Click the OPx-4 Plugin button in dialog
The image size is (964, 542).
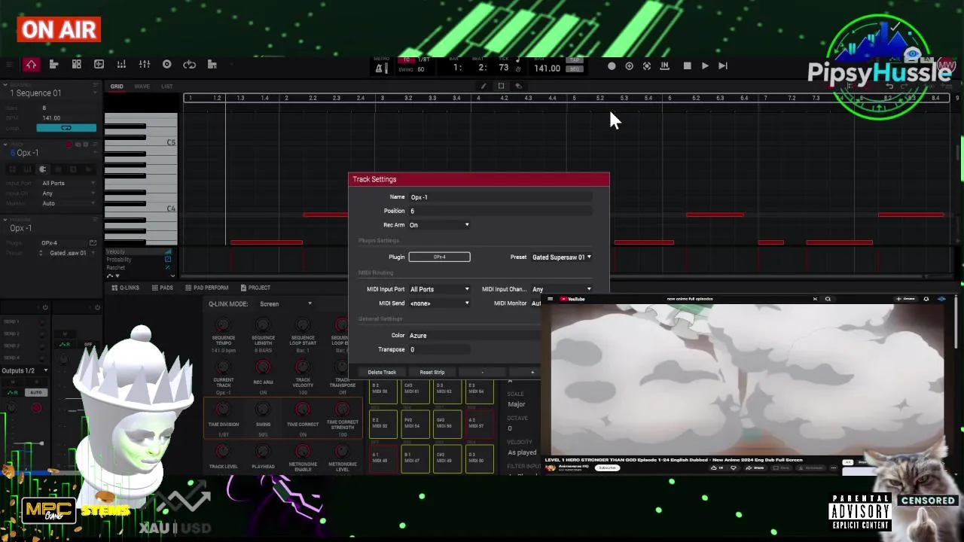(x=439, y=257)
